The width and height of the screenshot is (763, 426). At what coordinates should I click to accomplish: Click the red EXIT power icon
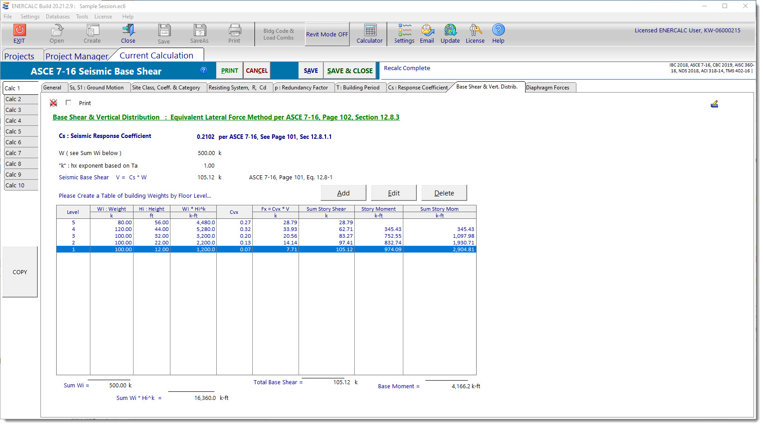19,31
